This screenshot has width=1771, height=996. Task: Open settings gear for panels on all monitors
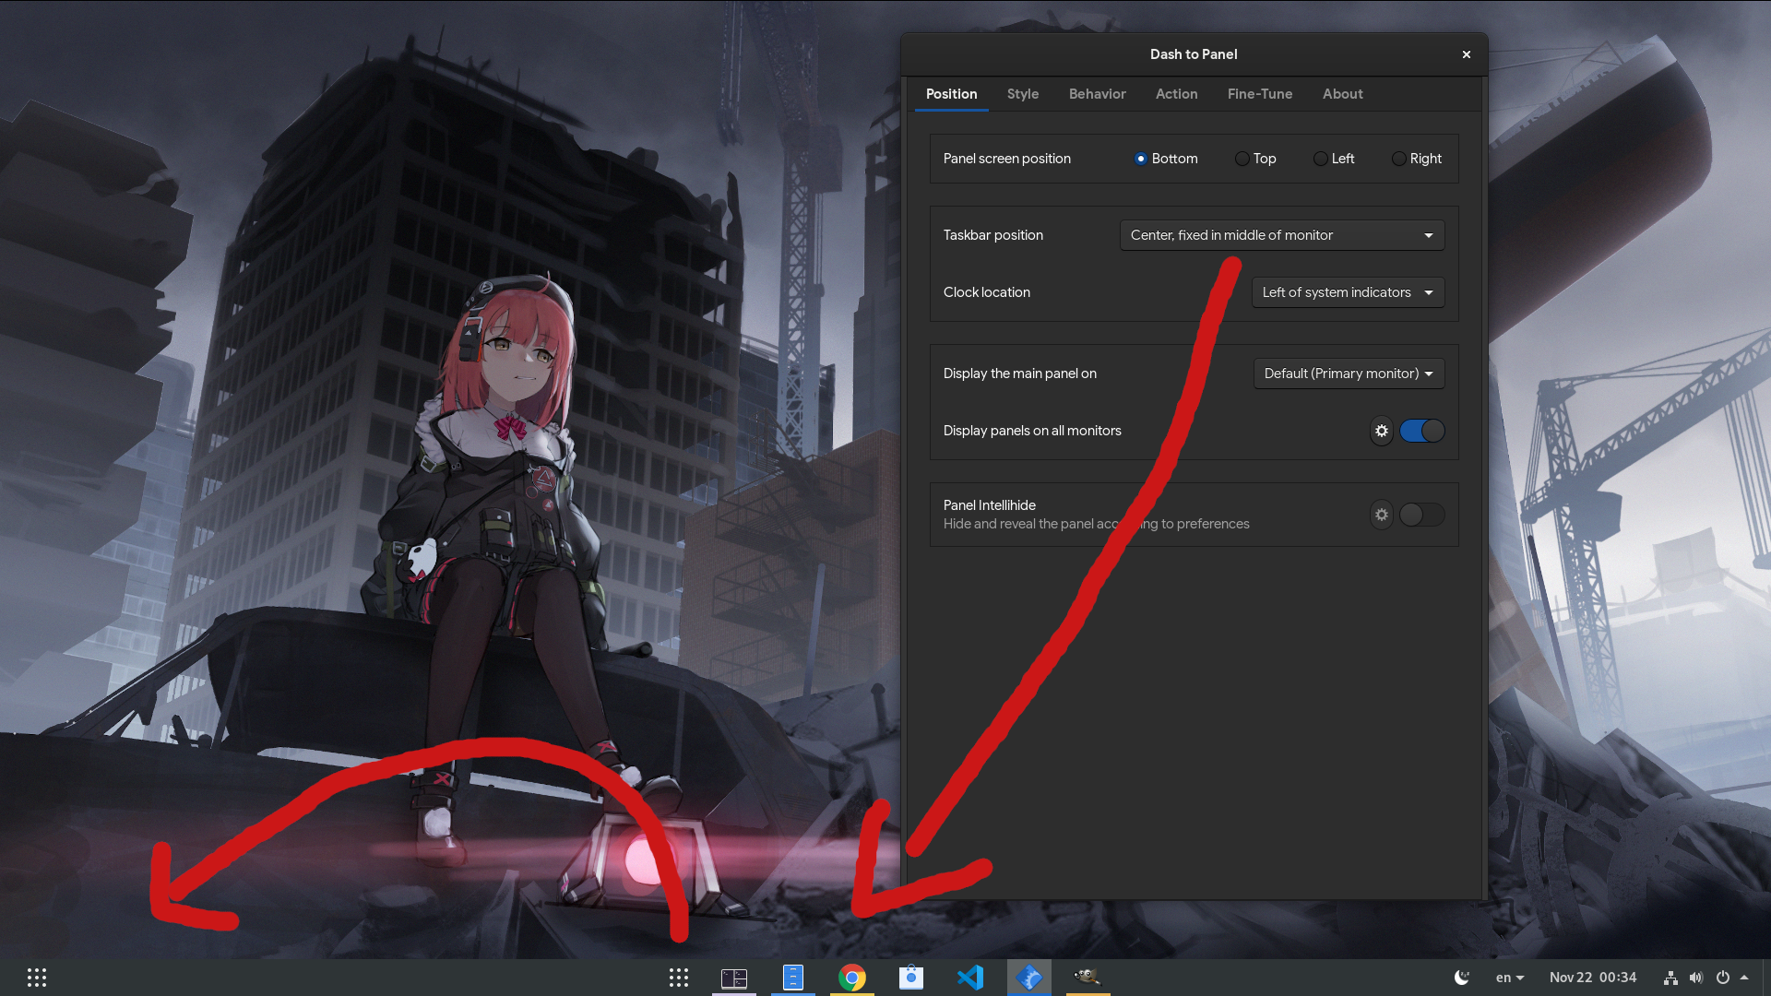(x=1382, y=431)
